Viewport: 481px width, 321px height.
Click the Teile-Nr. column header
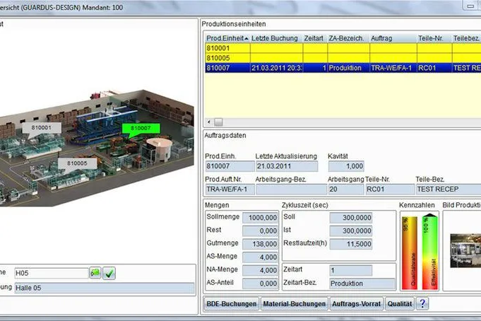434,38
